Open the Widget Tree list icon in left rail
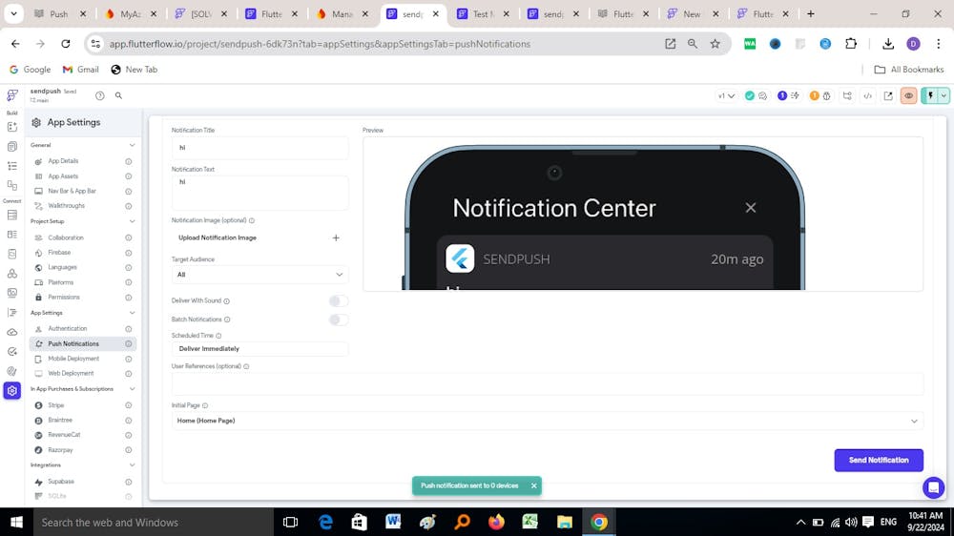This screenshot has width=954, height=536. pos(12,166)
